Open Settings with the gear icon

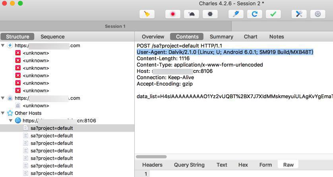click(x=318, y=14)
